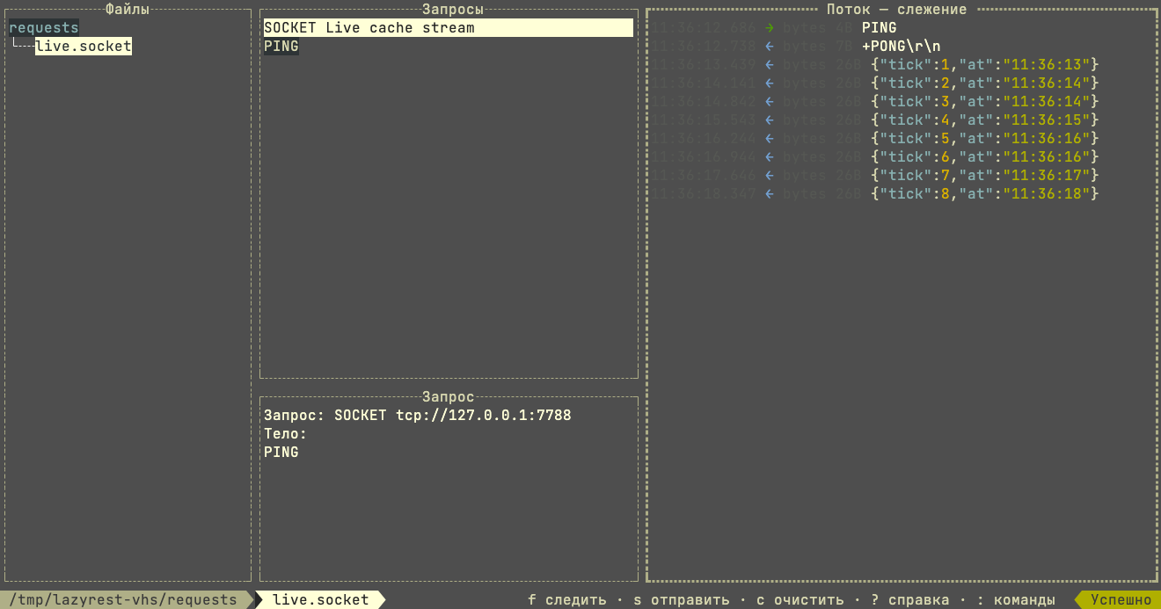
Task: Select stream row with "tick":1
Action: coord(875,65)
